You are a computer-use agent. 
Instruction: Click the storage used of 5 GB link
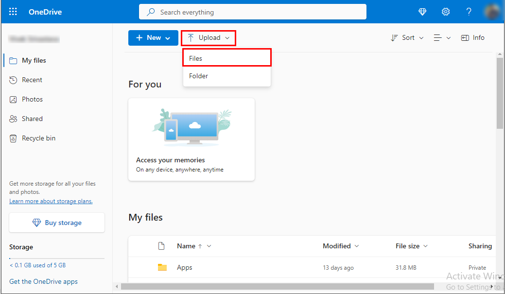38,265
